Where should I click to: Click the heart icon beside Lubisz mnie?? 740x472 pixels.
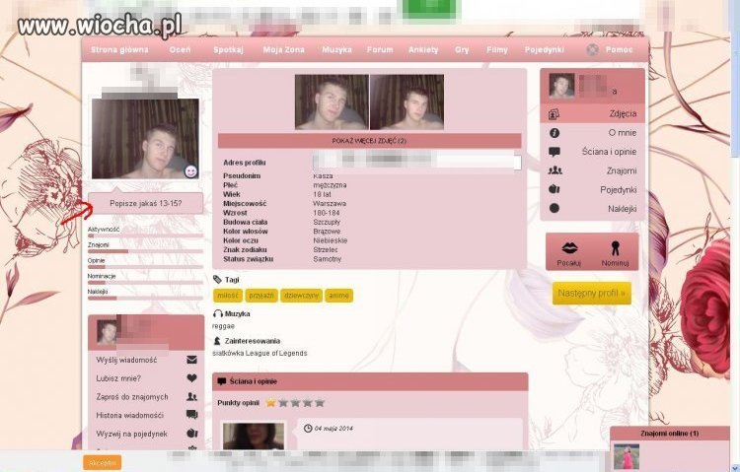(191, 378)
